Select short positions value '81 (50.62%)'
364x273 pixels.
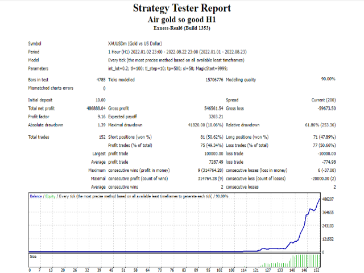pyautogui.click(x=212, y=137)
